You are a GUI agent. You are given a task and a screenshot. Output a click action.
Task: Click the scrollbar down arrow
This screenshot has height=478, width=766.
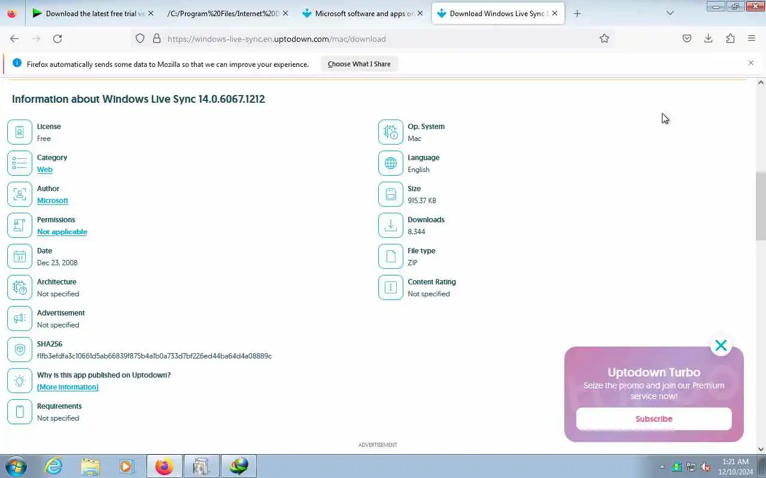pos(761,449)
